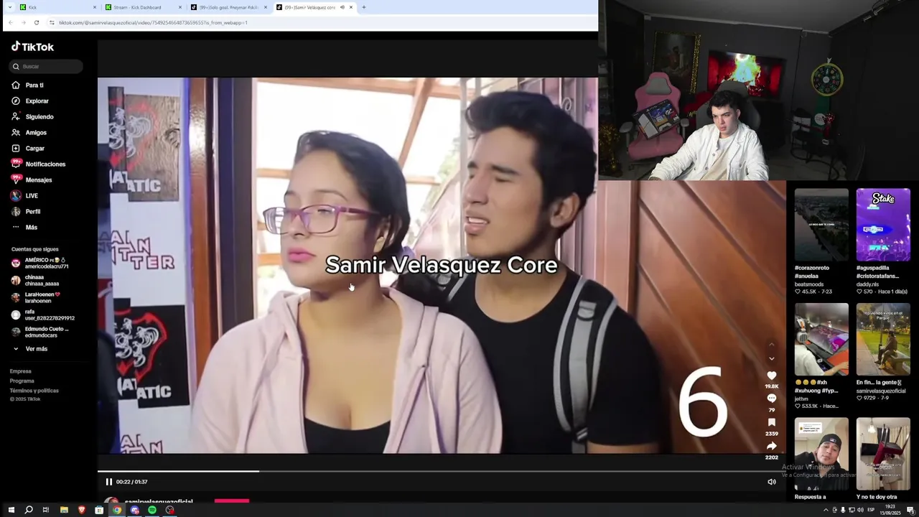The height and width of the screenshot is (517, 919).
Task: Open Mensajes in sidebar
Action: click(x=32, y=180)
